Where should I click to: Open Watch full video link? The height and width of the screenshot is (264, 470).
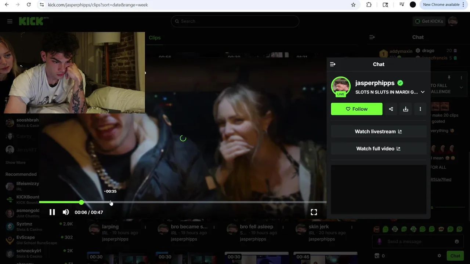tap(379, 148)
